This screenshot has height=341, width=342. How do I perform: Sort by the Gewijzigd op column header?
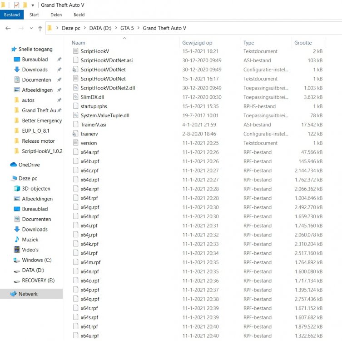tap(197, 43)
